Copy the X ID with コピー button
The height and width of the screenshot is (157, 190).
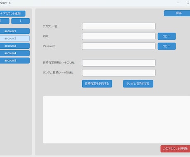[x=166, y=36]
